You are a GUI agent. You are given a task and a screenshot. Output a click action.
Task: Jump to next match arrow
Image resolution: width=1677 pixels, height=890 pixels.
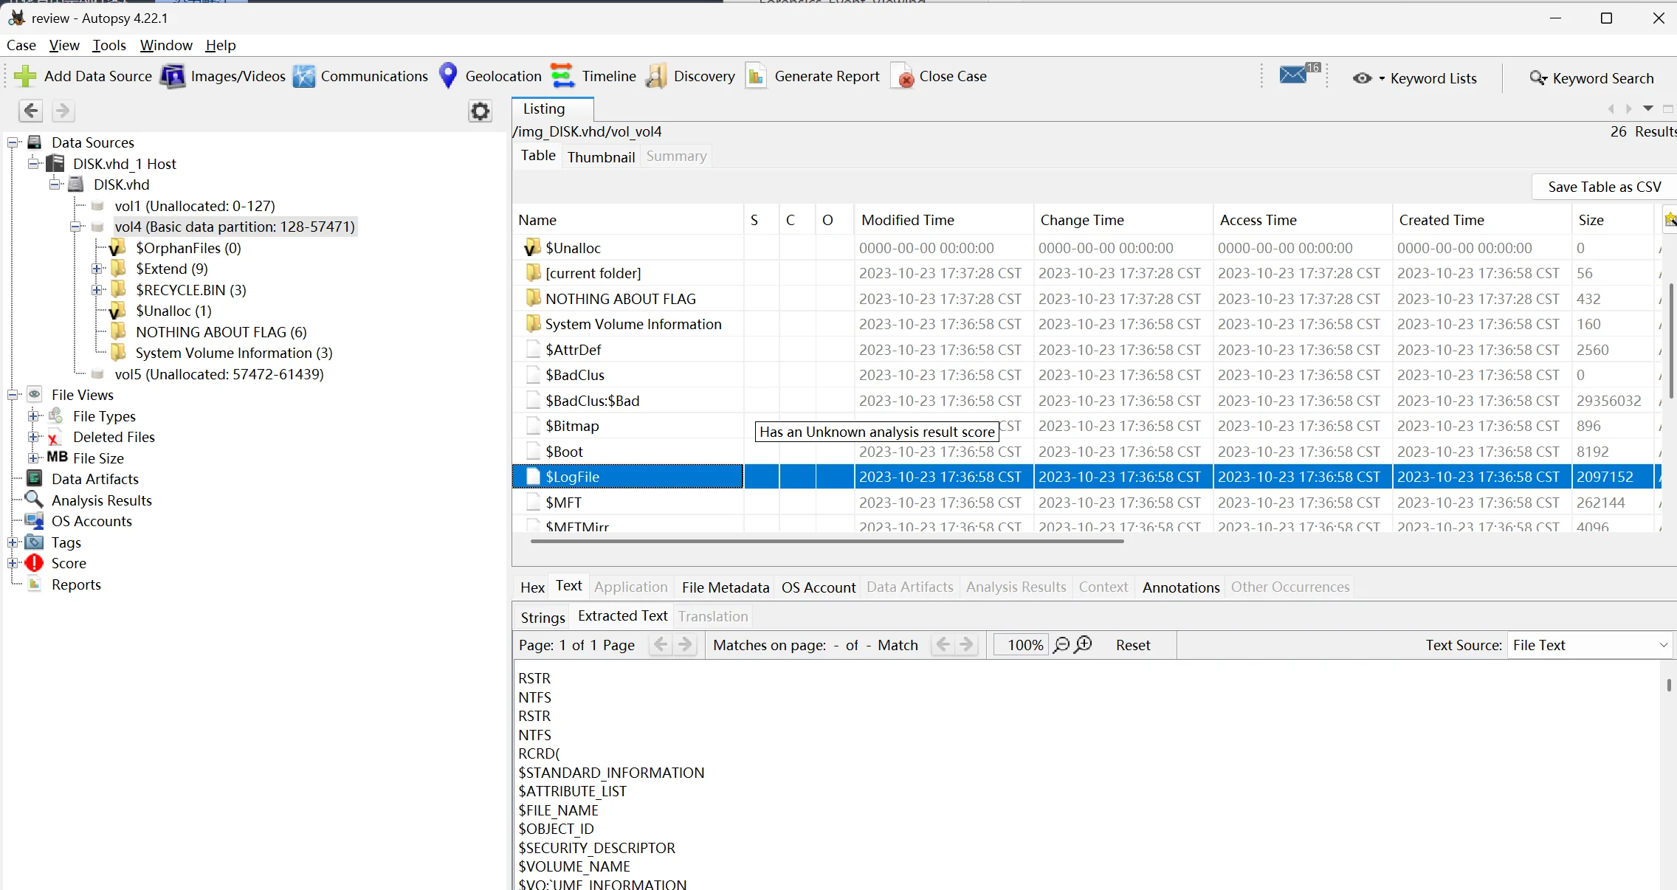(x=966, y=645)
